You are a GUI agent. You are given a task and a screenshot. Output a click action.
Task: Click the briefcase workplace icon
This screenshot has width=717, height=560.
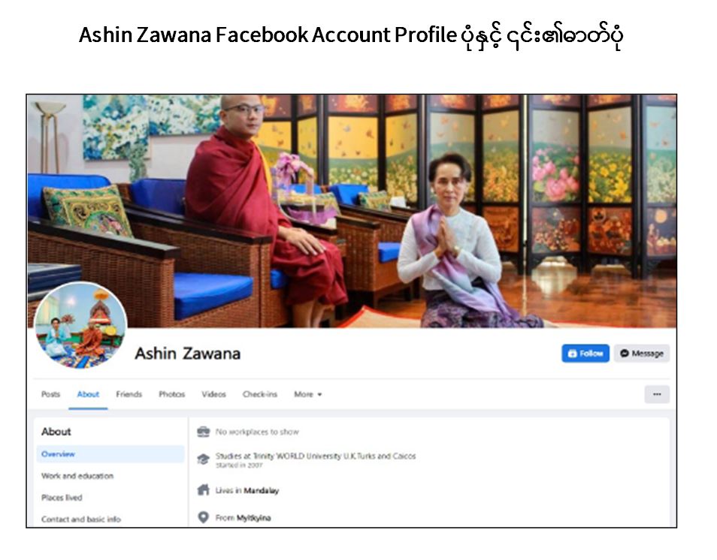click(203, 432)
